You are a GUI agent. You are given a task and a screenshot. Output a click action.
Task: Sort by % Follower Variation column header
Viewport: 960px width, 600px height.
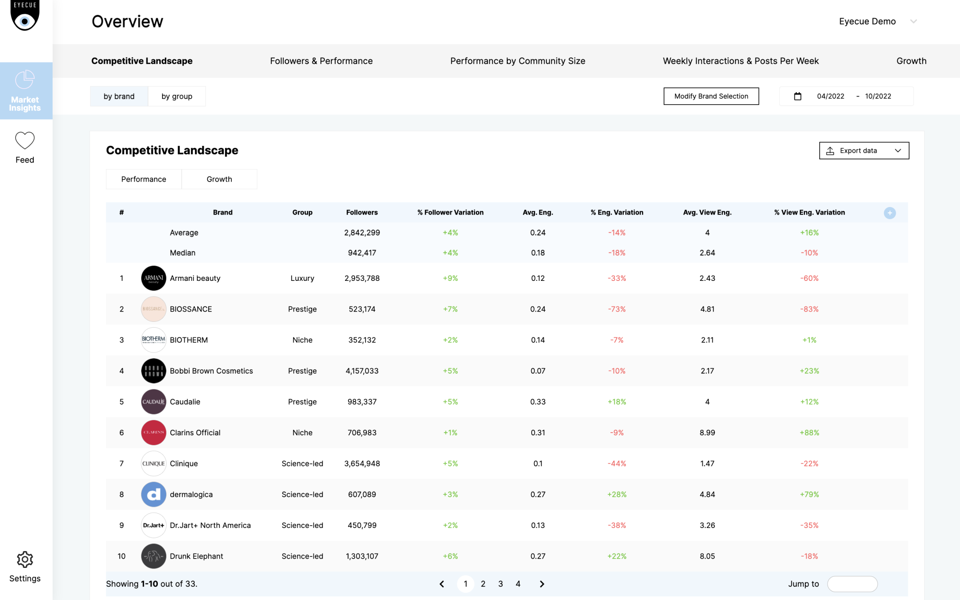[450, 212]
